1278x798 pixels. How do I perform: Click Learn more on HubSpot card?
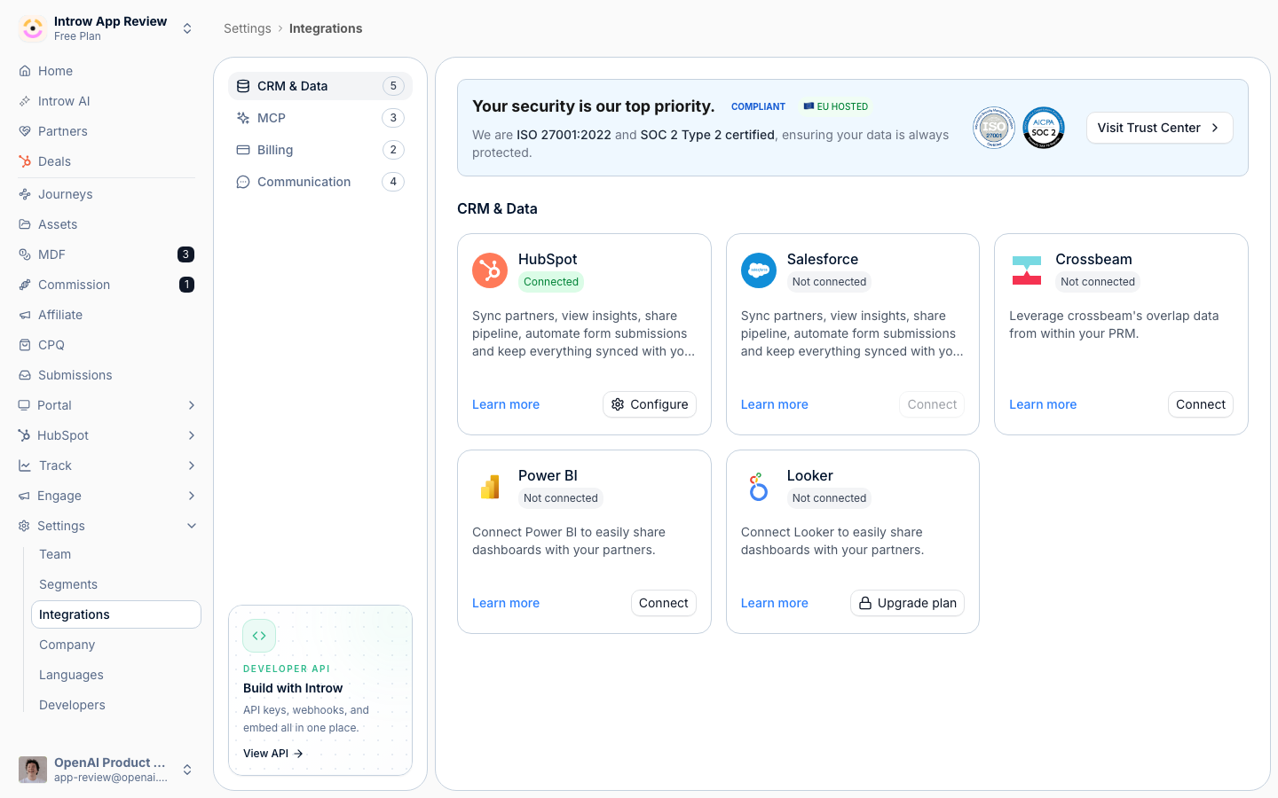(x=506, y=404)
